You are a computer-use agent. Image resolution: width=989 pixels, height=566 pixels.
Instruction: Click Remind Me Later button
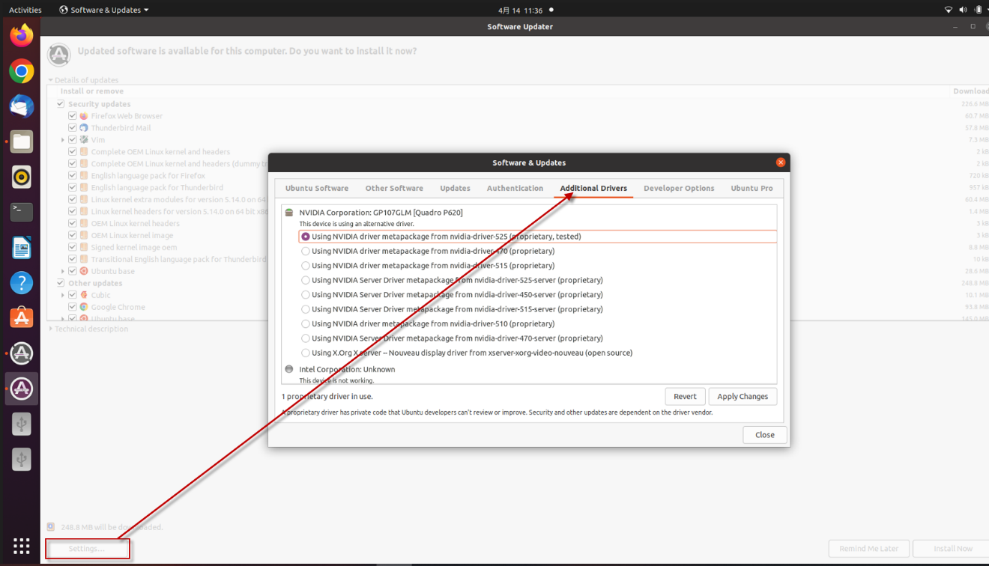[x=868, y=549]
